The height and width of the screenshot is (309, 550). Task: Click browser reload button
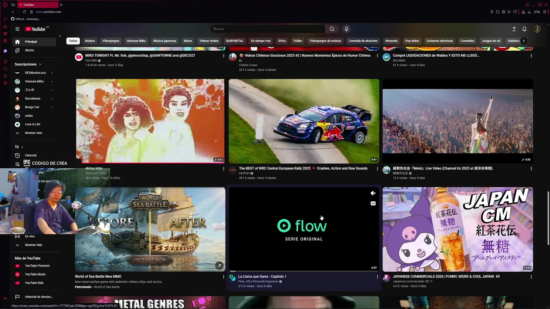[24, 12]
